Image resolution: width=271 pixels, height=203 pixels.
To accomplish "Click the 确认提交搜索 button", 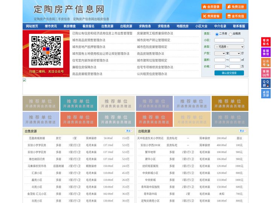I will pos(229,73).
